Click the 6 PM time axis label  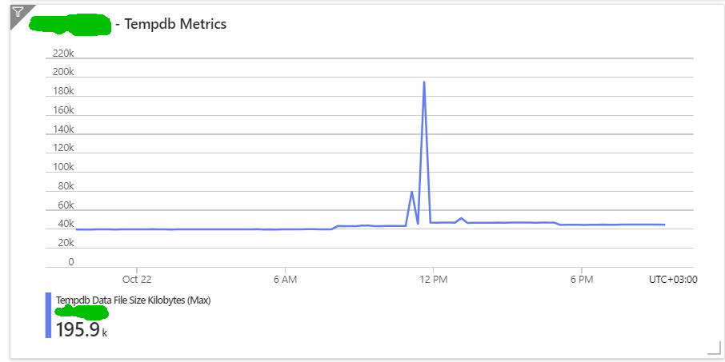point(582,279)
